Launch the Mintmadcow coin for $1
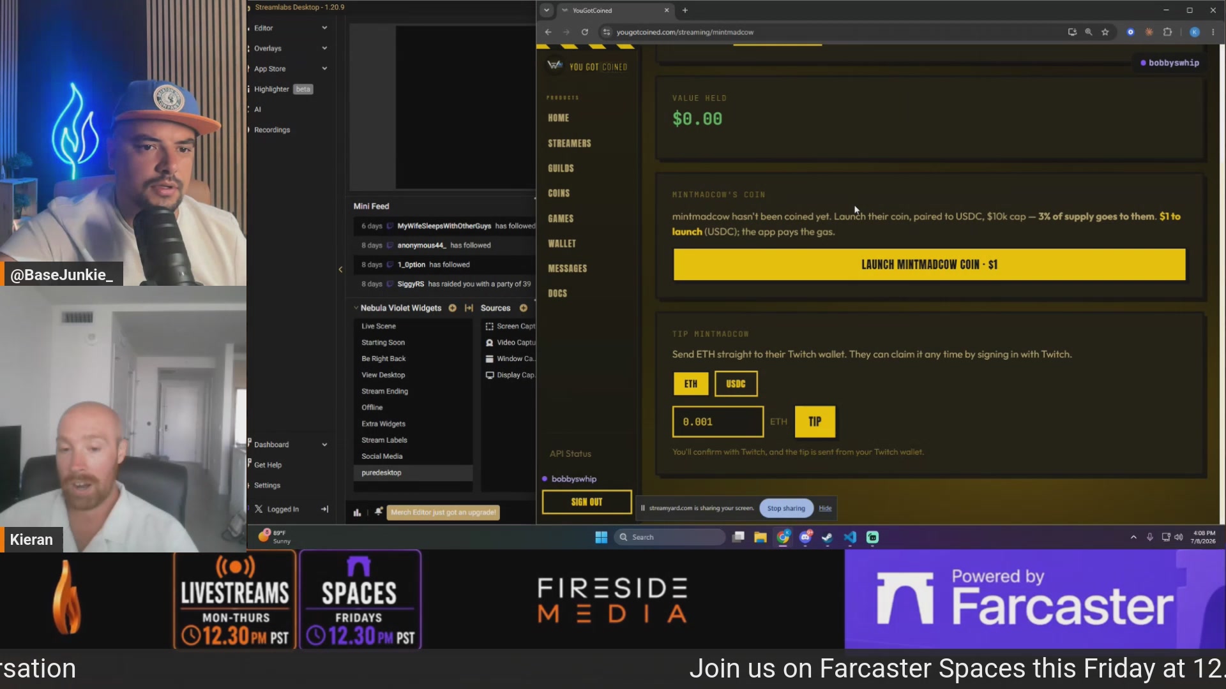1226x689 pixels. (929, 265)
